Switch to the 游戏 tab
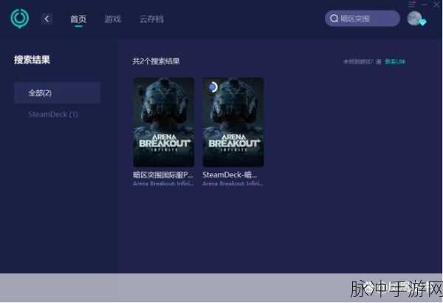Viewport: 443px width, 303px height. (x=113, y=19)
